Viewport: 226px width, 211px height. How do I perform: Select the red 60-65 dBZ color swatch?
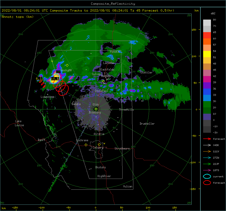click(207, 35)
